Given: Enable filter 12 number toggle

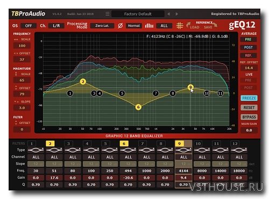Looking at the screenshot, I should 235,144.
